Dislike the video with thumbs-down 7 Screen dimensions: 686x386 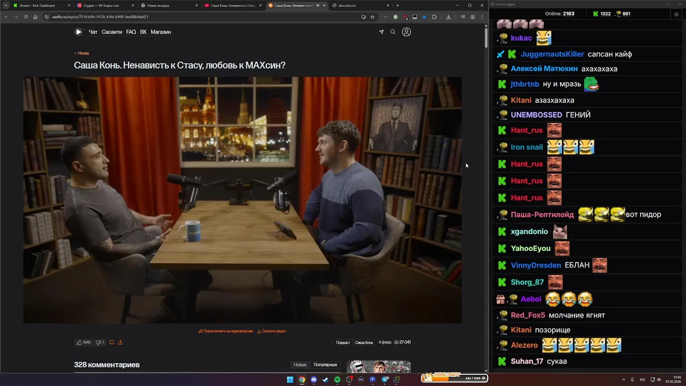[x=100, y=342]
